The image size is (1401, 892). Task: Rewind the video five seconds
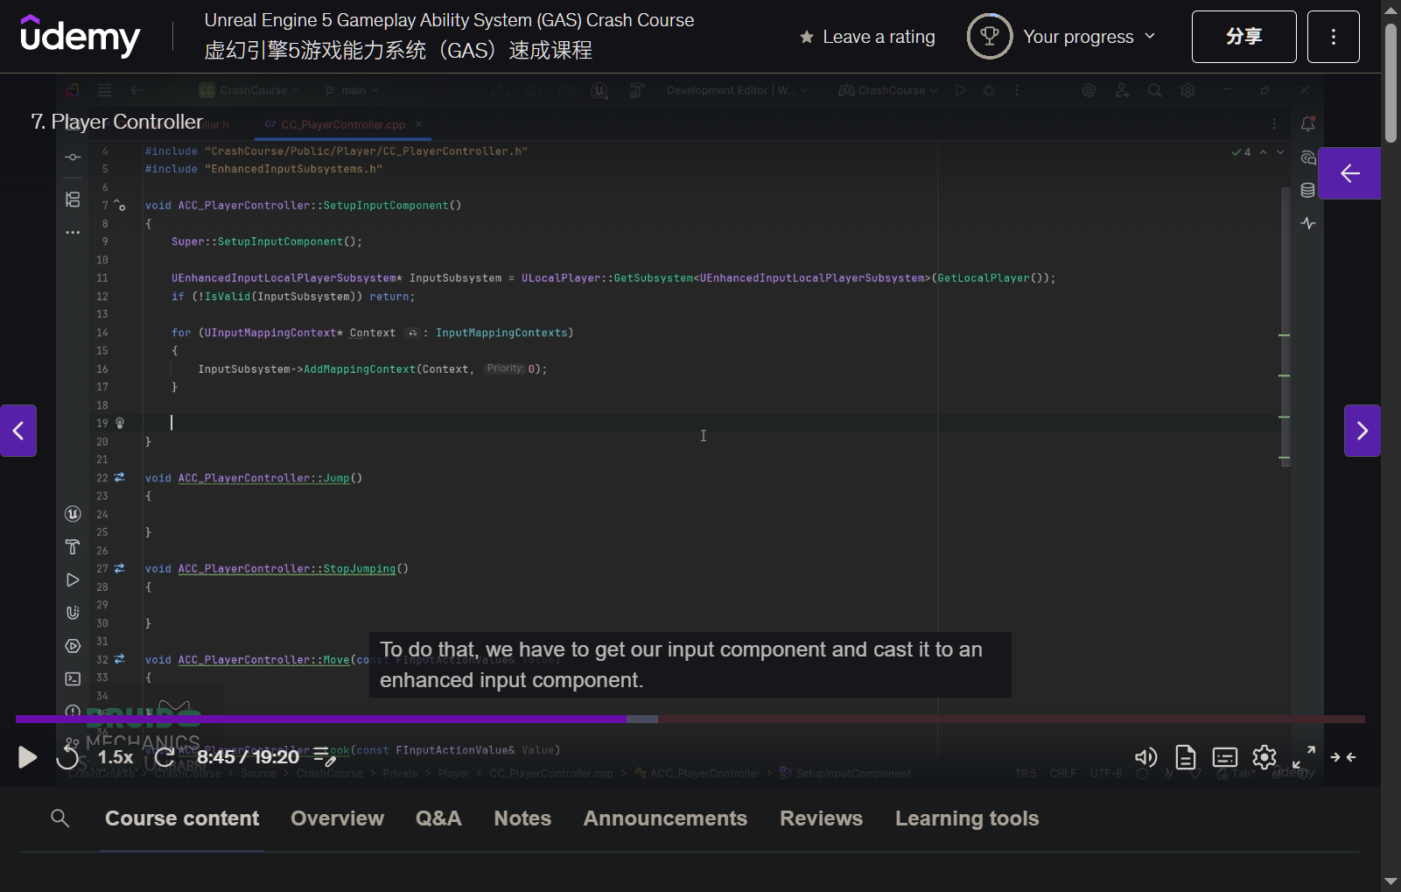pyautogui.click(x=67, y=757)
